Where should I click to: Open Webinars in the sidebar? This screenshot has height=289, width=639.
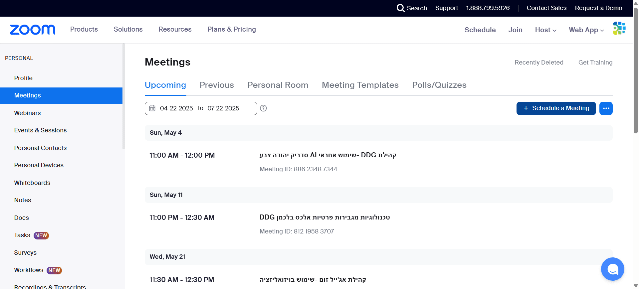(x=27, y=113)
